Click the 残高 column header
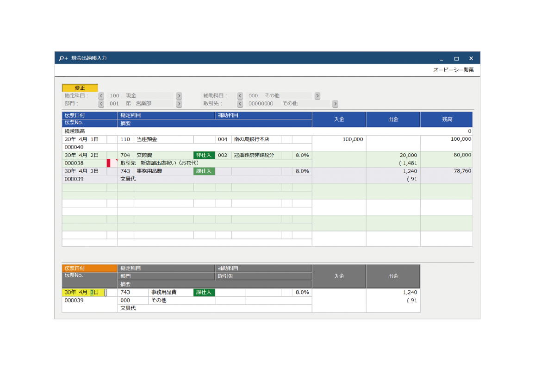This screenshot has width=535, height=369. pyautogui.click(x=446, y=119)
